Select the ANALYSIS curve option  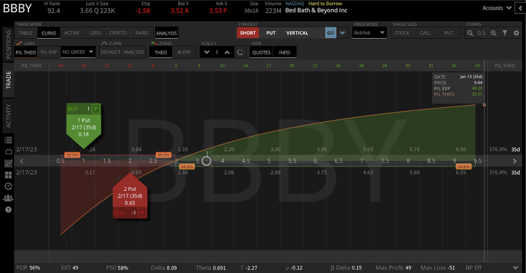pyautogui.click(x=133, y=52)
